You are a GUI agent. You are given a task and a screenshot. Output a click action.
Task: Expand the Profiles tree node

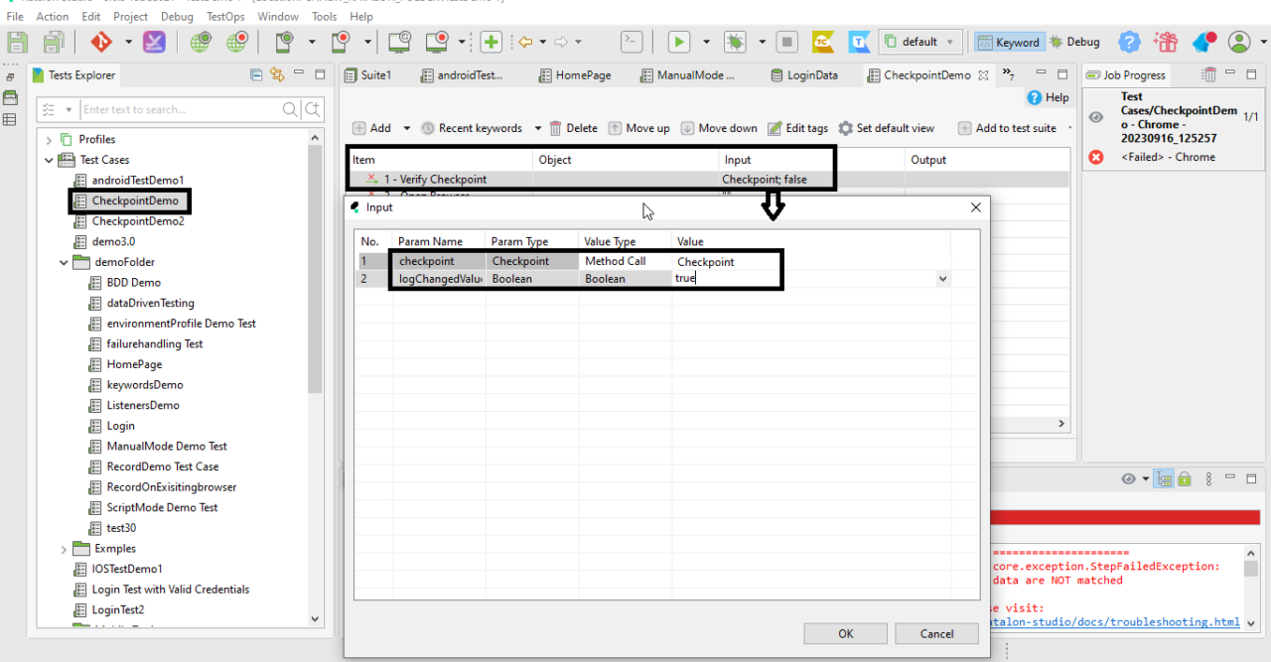[x=48, y=139]
